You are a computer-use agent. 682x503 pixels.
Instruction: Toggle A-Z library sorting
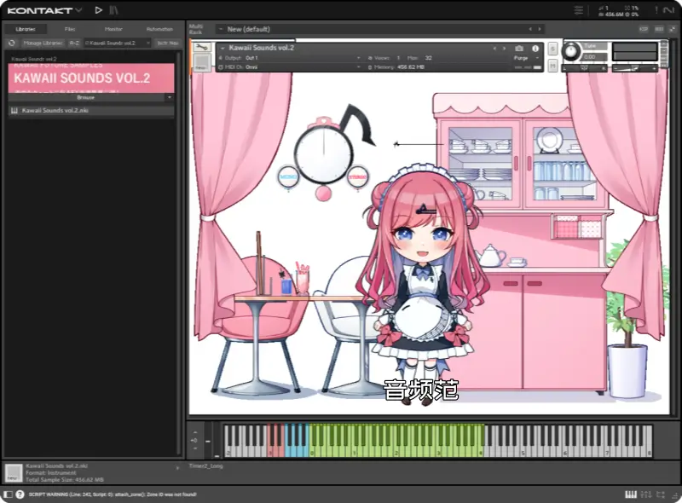(x=74, y=43)
